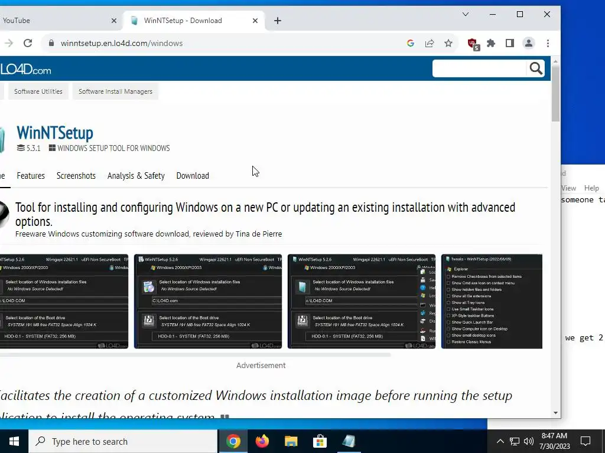This screenshot has width=605, height=453.
Task: Open the uBlock Origin extension icon
Action: [x=473, y=44]
